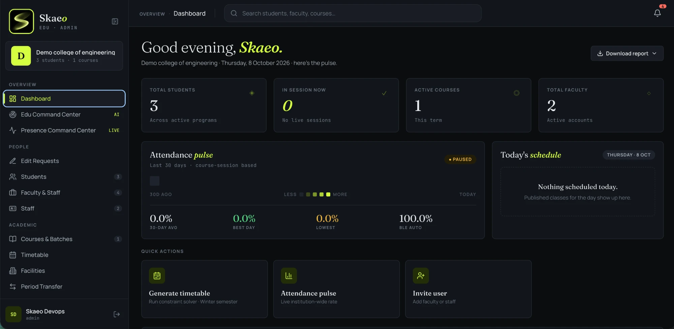Click the PAUSED status badge
The width and height of the screenshot is (674, 329).
[x=460, y=159]
